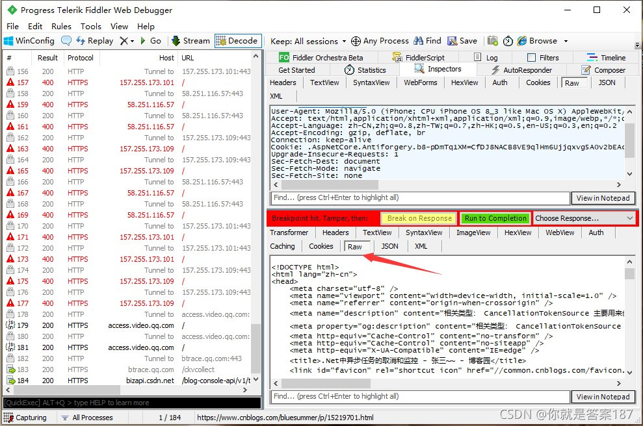This screenshot has height=426, width=643.
Task: Select the response Cookies tab
Action: point(321,246)
